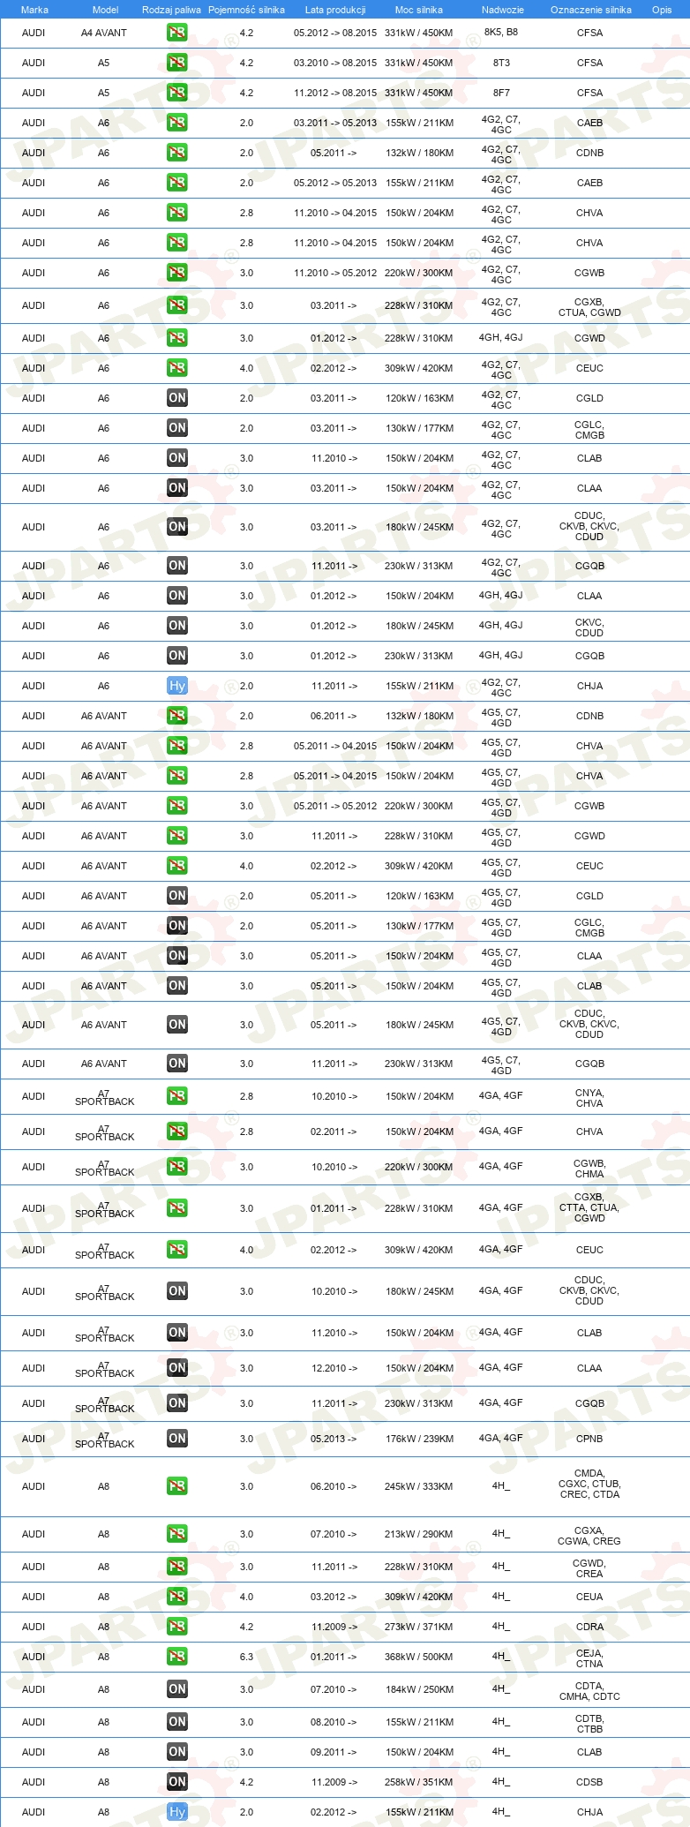Screen dimensions: 690x1827
Task: Select the 258kW / 351KM power cell
Action: pyautogui.click(x=419, y=1782)
